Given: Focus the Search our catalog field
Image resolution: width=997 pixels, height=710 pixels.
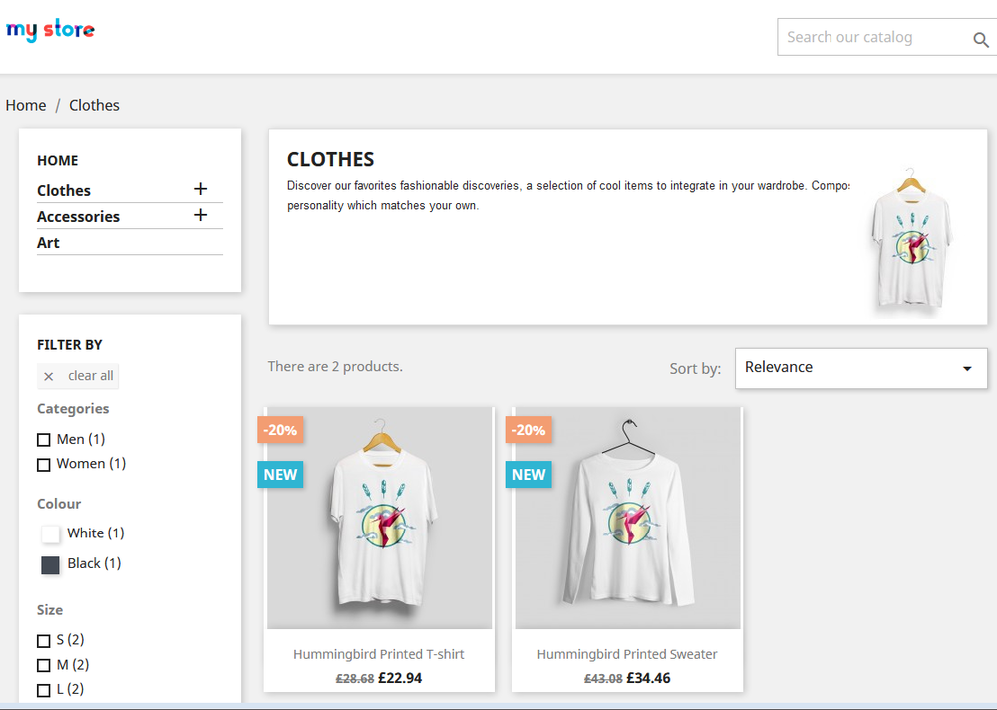Looking at the screenshot, I should (886, 37).
